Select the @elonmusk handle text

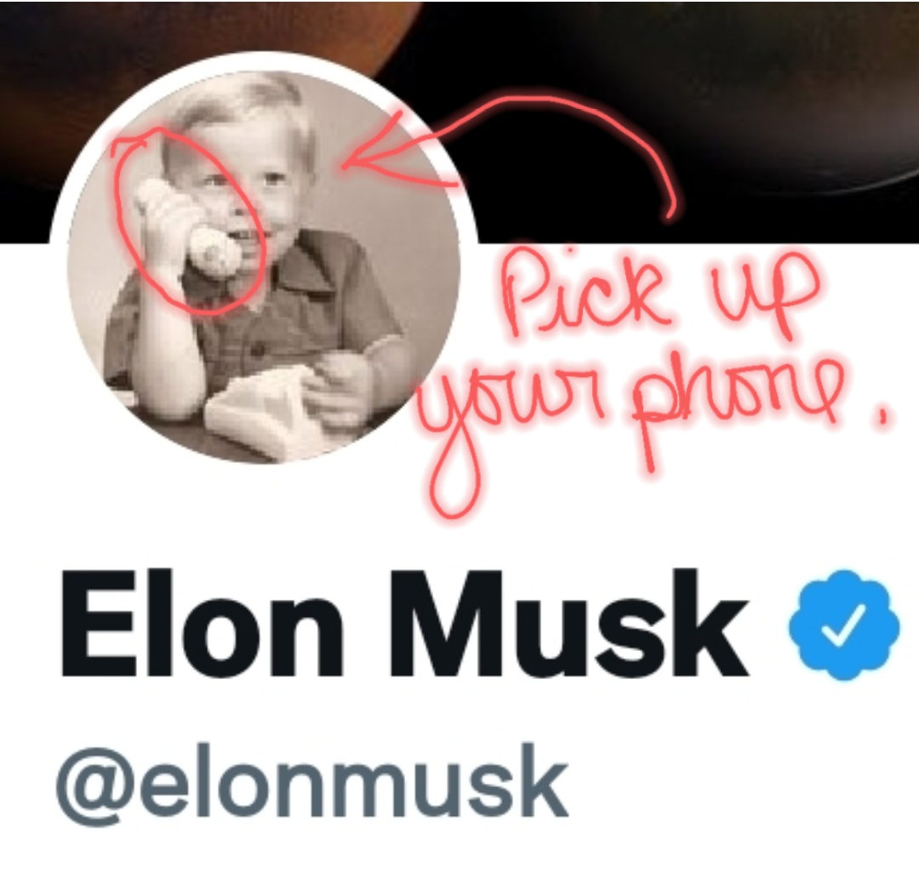tap(312, 783)
